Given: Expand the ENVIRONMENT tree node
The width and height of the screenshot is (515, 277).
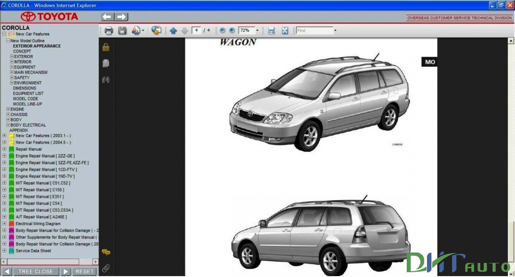Looking at the screenshot, I should [x=12, y=83].
